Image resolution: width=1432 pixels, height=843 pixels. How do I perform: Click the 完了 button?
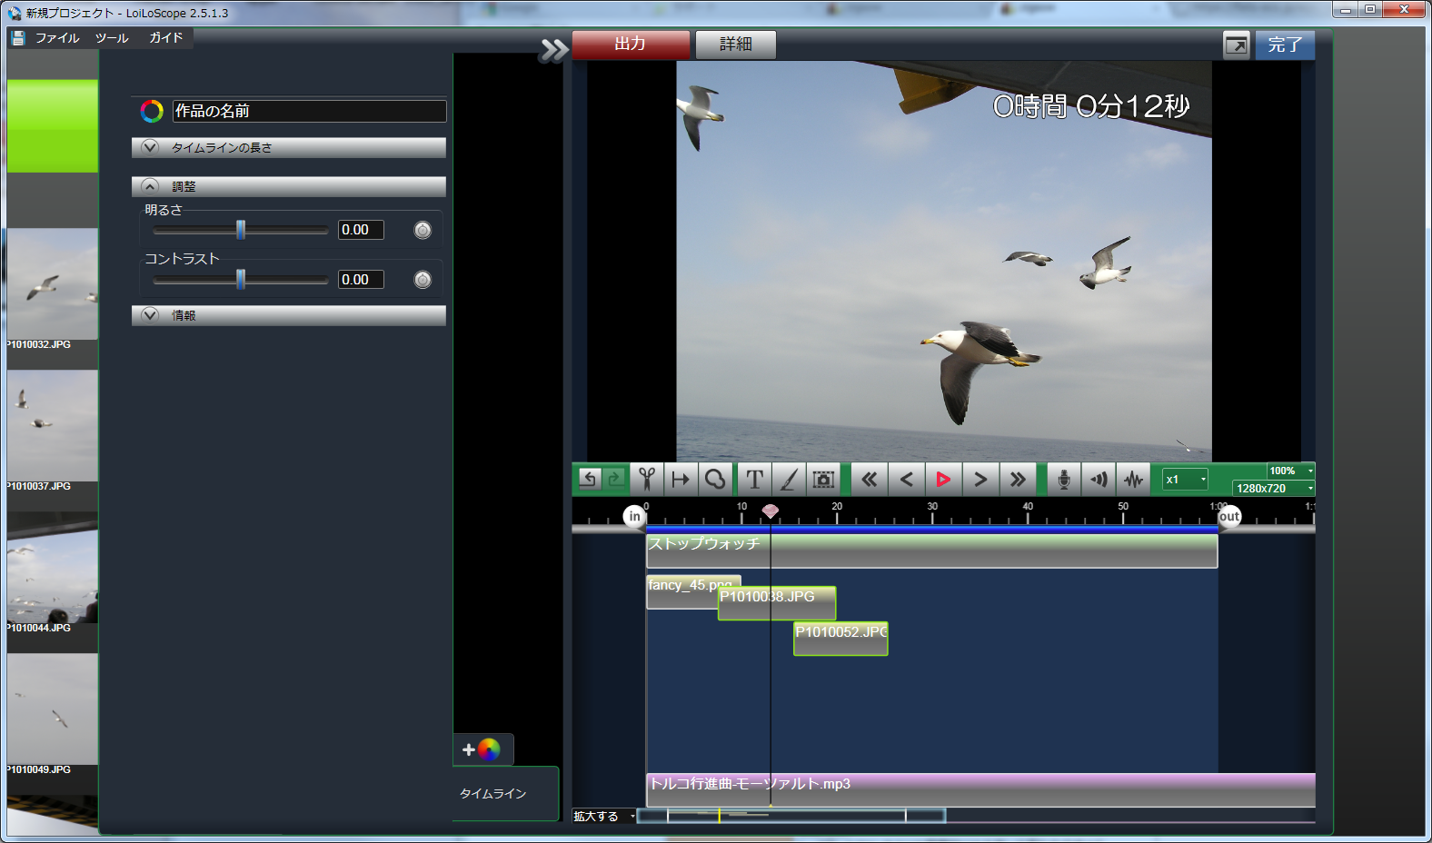(1285, 45)
